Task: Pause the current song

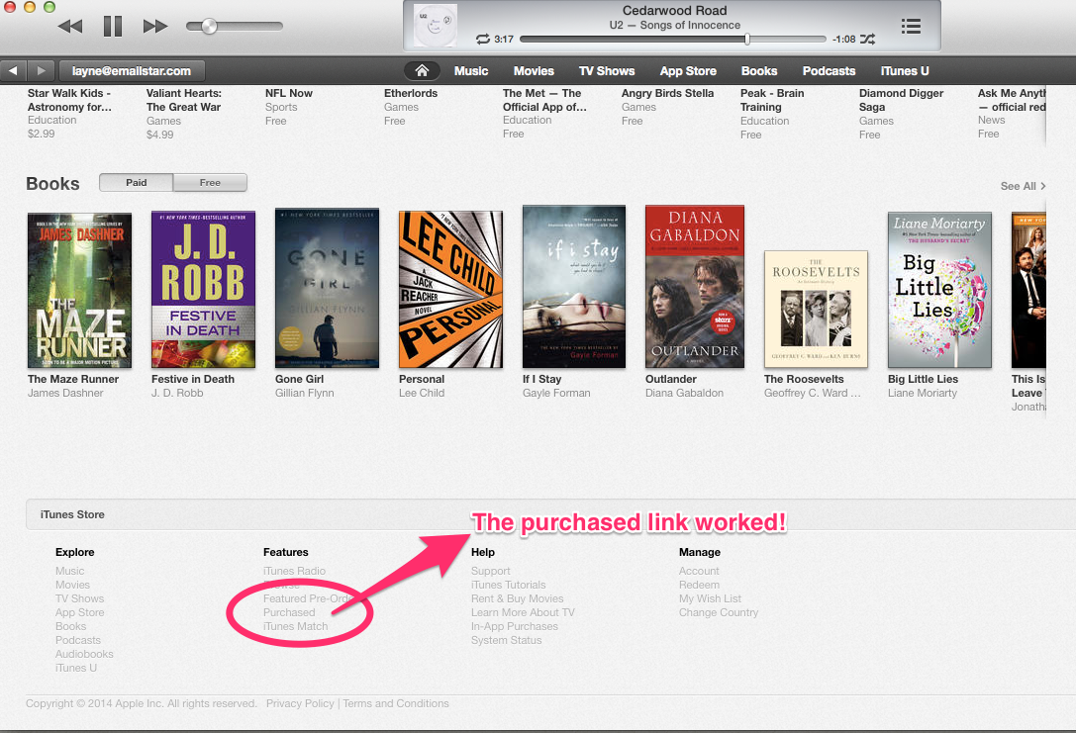Action: click(113, 26)
